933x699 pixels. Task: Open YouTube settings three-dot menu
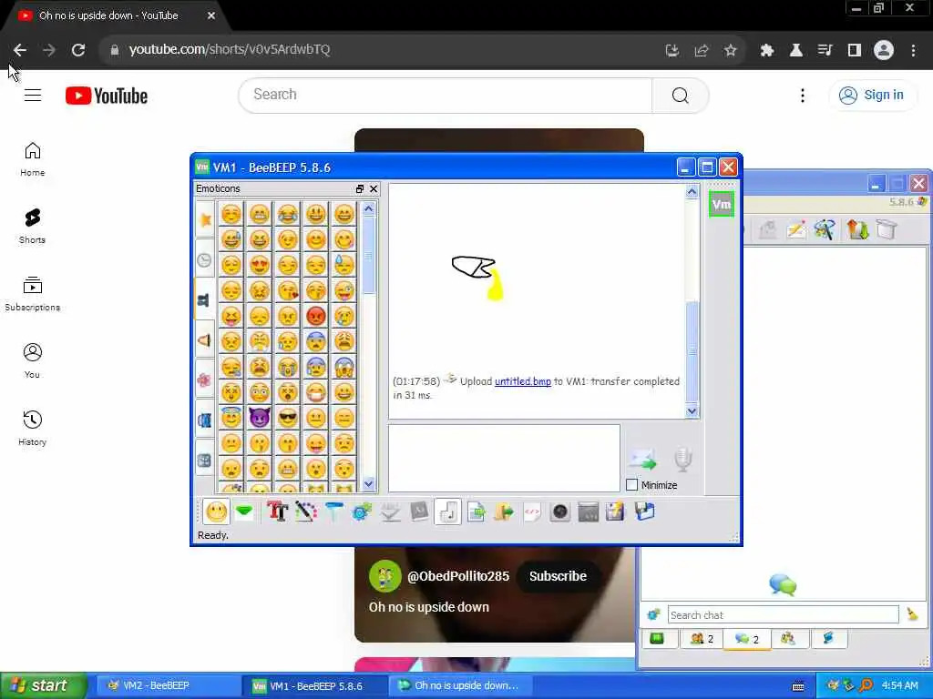pos(802,95)
